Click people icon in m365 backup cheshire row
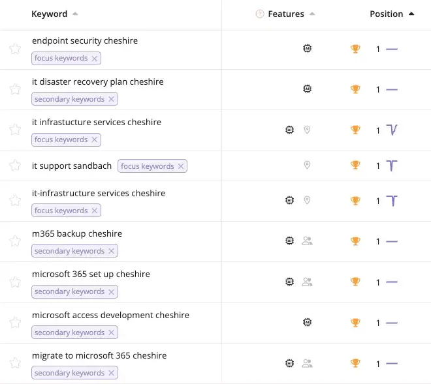Image resolution: width=431 pixels, height=384 pixels. 308,241
